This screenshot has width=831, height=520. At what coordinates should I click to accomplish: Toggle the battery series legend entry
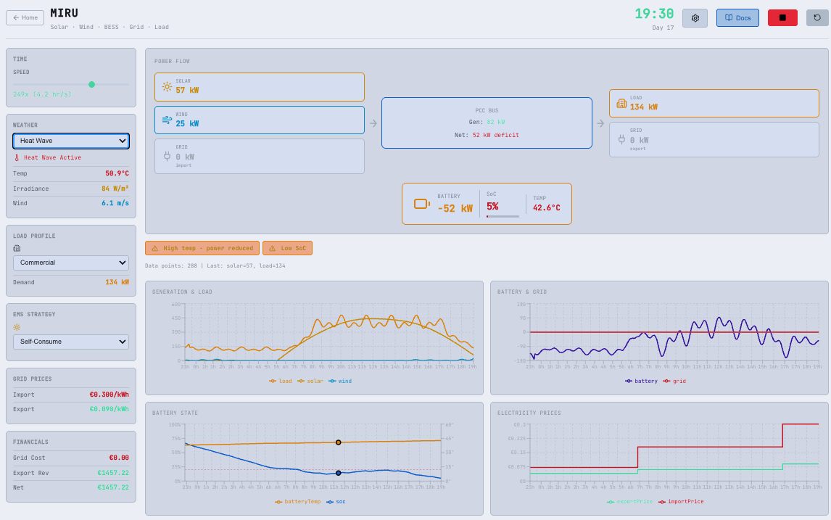pos(641,381)
